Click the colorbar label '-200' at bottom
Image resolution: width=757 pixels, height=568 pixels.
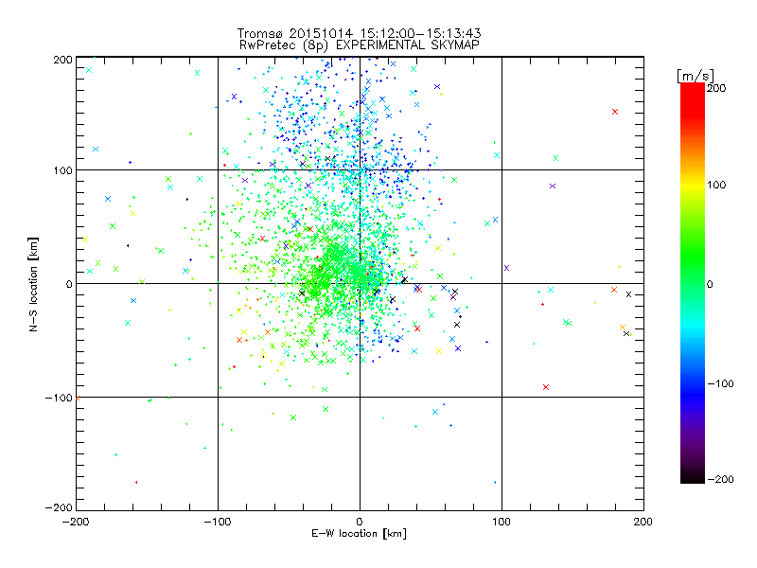pos(720,479)
